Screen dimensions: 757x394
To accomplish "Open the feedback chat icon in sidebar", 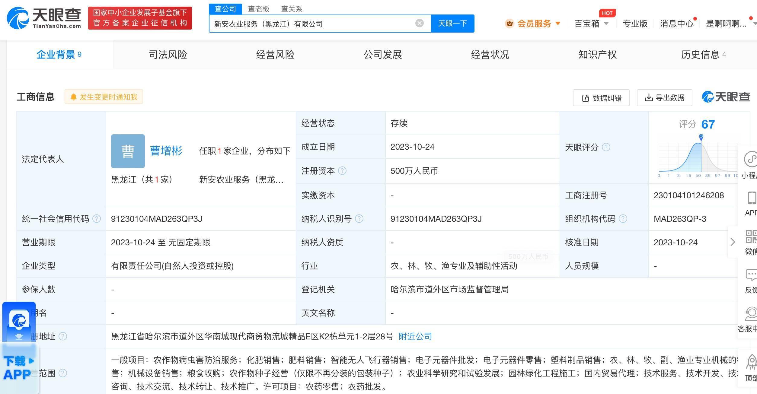I will tap(751, 275).
